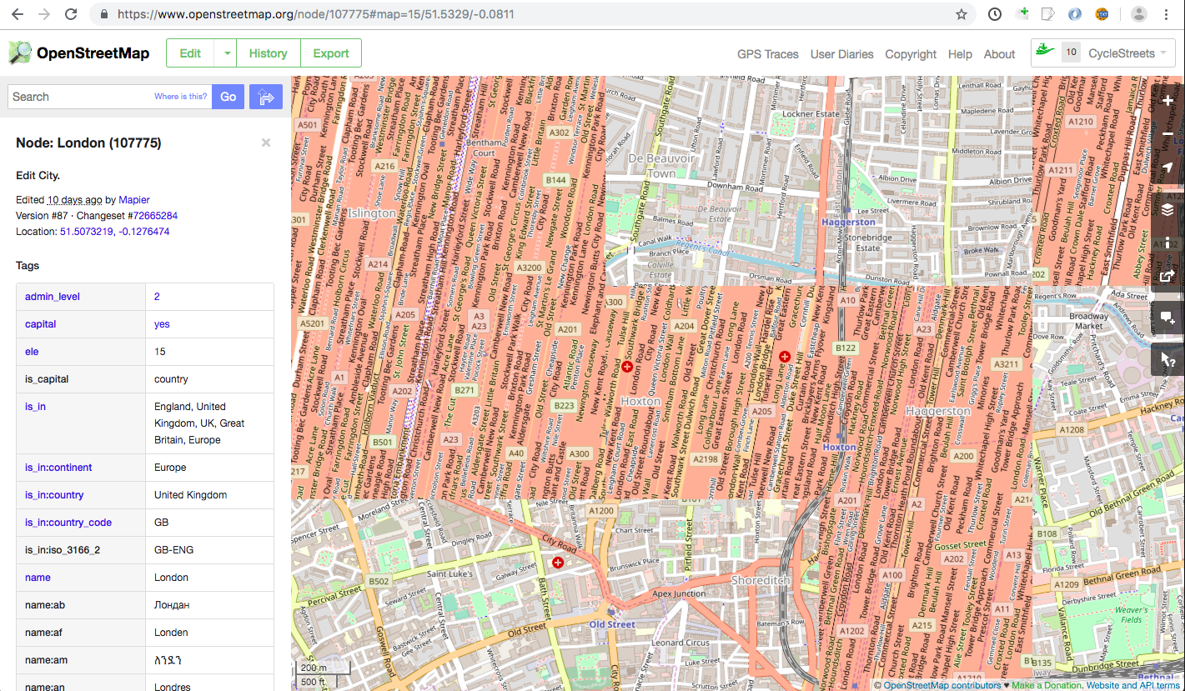Screen dimensions: 1185x691
Task: Open the CycleStreets dropdown
Action: 1165,53
